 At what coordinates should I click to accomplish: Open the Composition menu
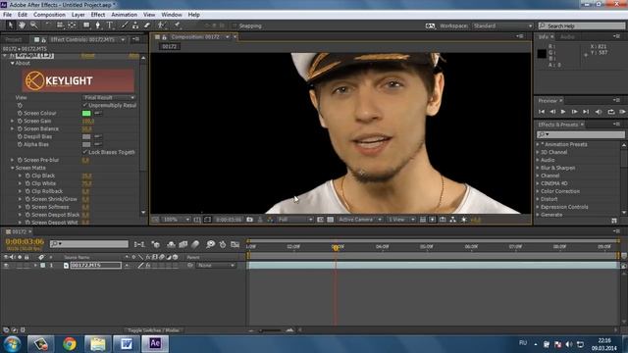coord(49,15)
